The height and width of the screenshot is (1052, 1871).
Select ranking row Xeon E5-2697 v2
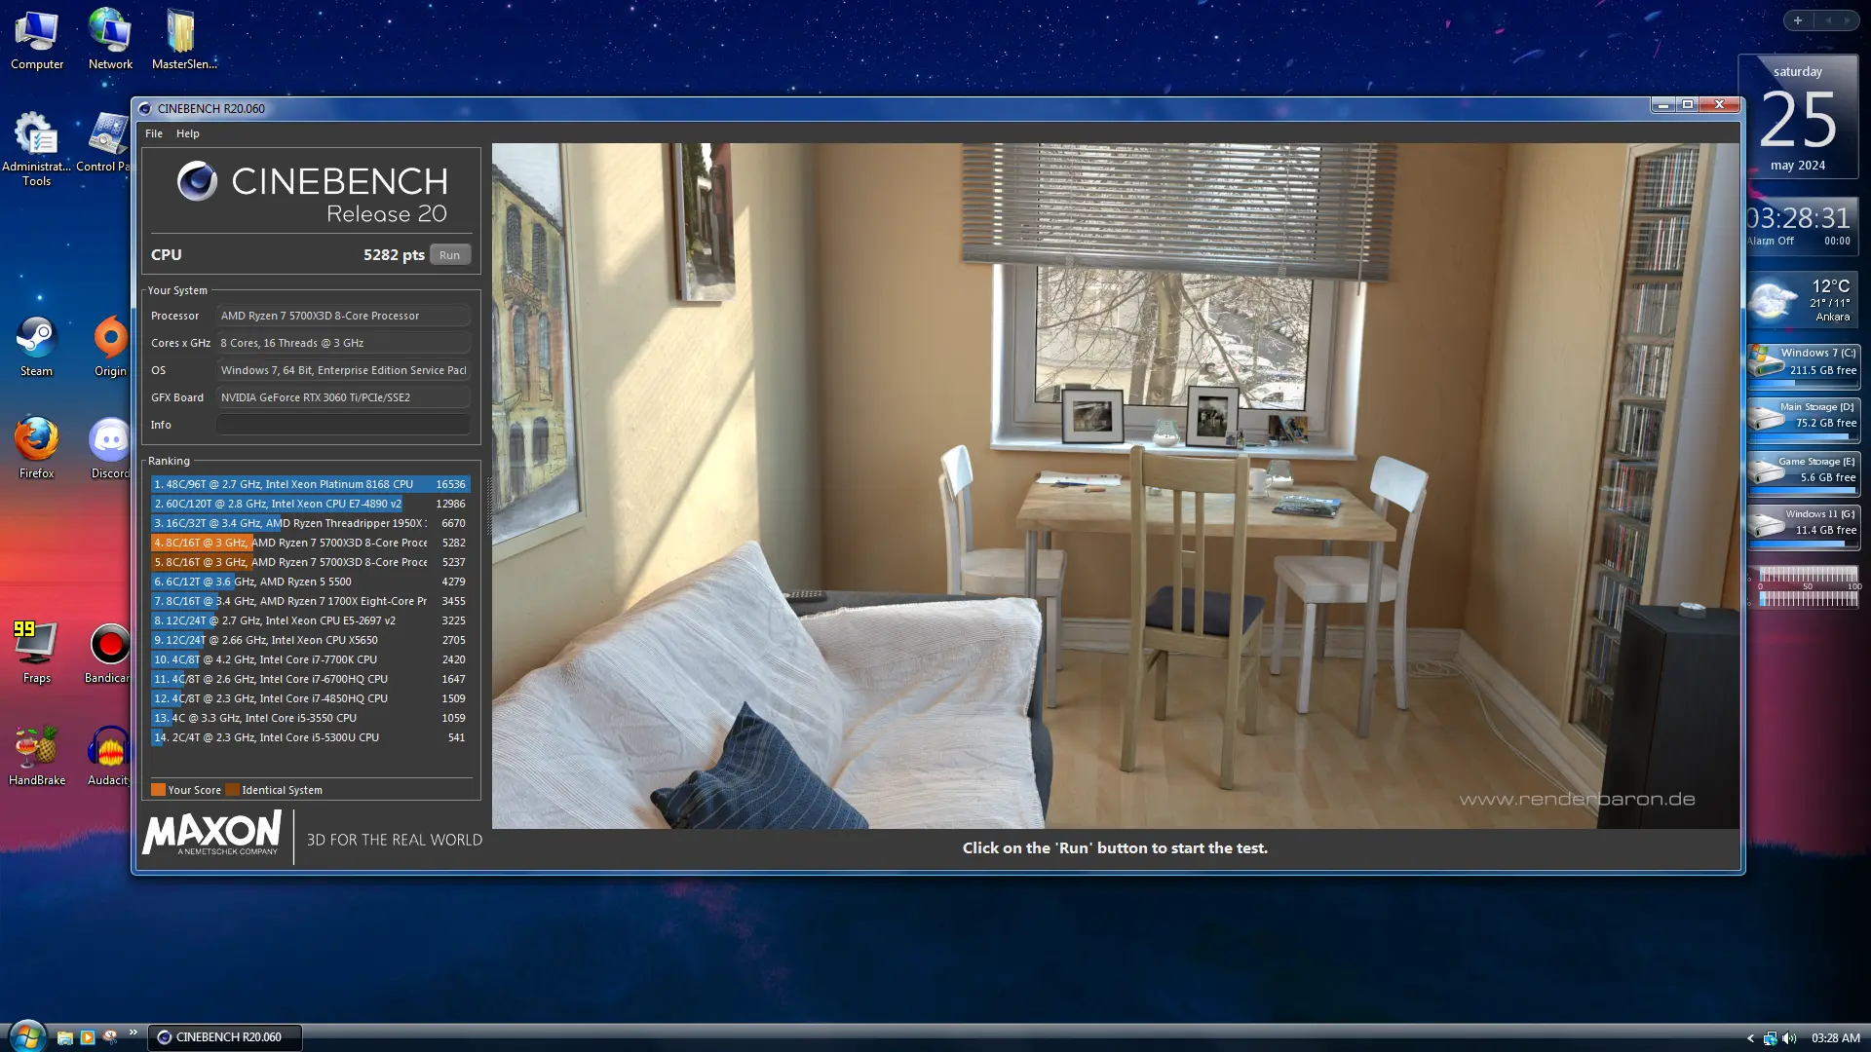(x=310, y=620)
